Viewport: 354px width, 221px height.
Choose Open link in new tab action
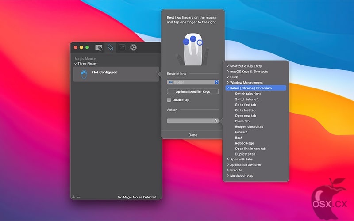click(x=250, y=149)
